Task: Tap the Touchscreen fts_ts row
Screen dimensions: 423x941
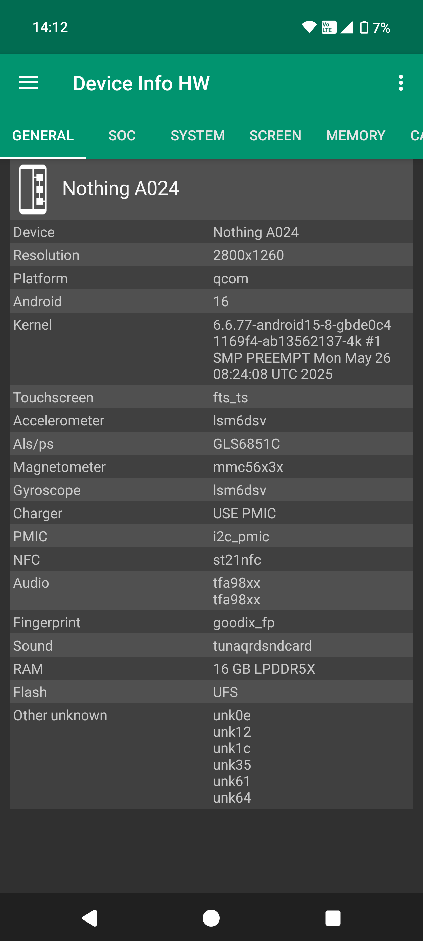Action: click(211, 397)
